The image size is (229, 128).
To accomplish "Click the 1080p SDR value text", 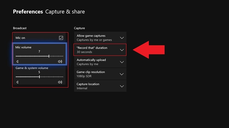I will coord(84,76).
